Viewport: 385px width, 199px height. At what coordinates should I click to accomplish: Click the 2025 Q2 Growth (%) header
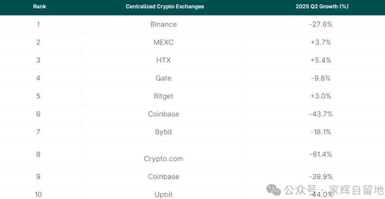(320, 7)
